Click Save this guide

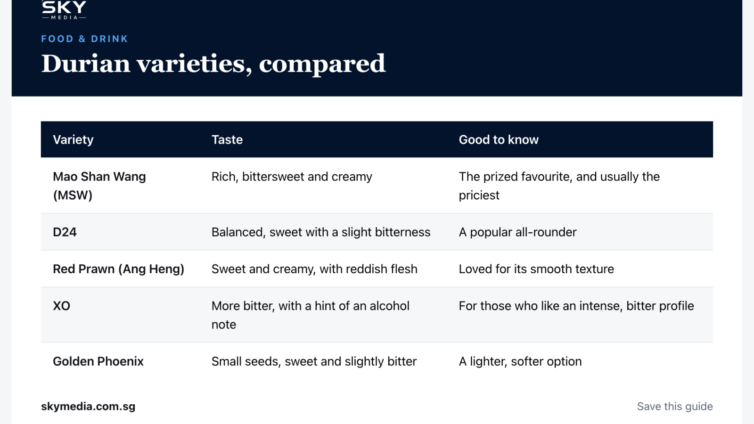pos(675,406)
